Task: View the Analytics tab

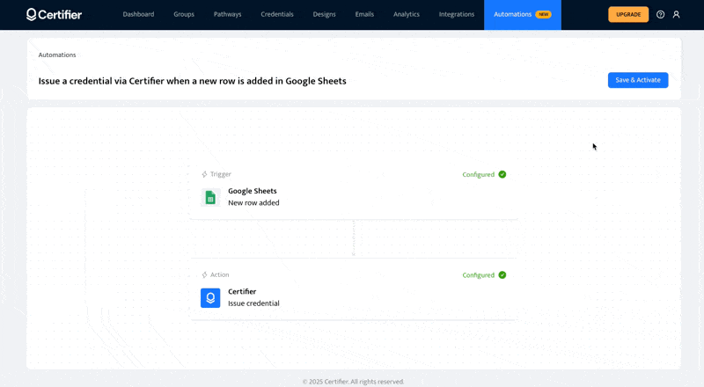Action: pyautogui.click(x=407, y=14)
